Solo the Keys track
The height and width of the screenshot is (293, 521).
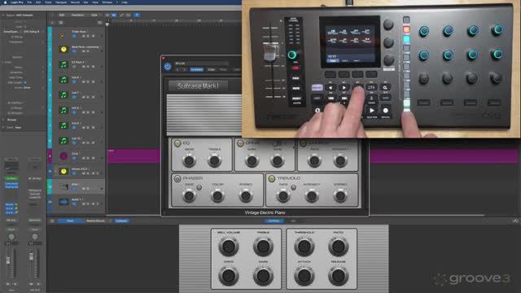(x=88, y=188)
